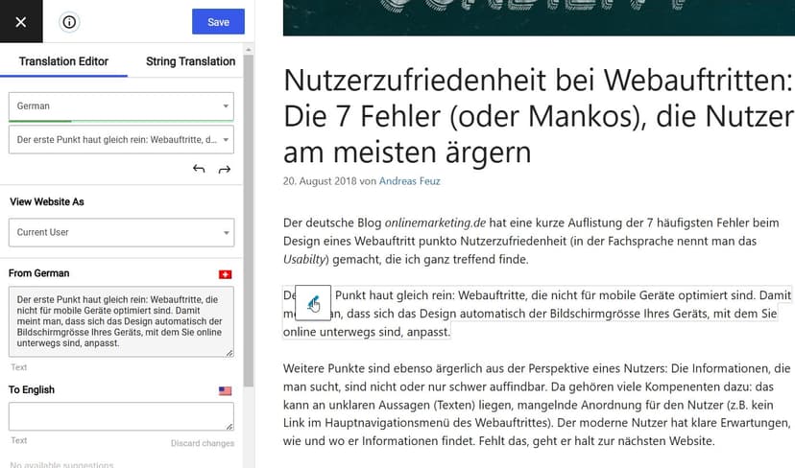
Task: Click the undo previous string arrow
Action: (199, 169)
